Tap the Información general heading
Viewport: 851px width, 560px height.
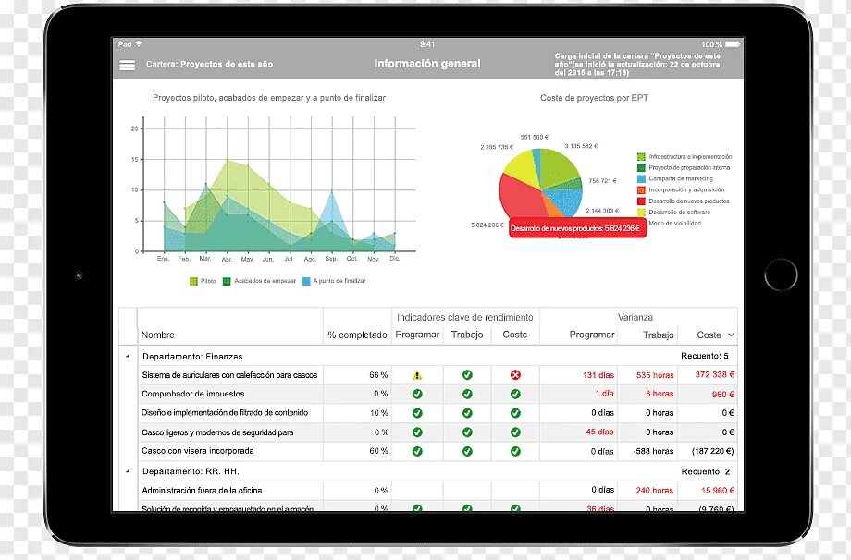click(x=427, y=64)
